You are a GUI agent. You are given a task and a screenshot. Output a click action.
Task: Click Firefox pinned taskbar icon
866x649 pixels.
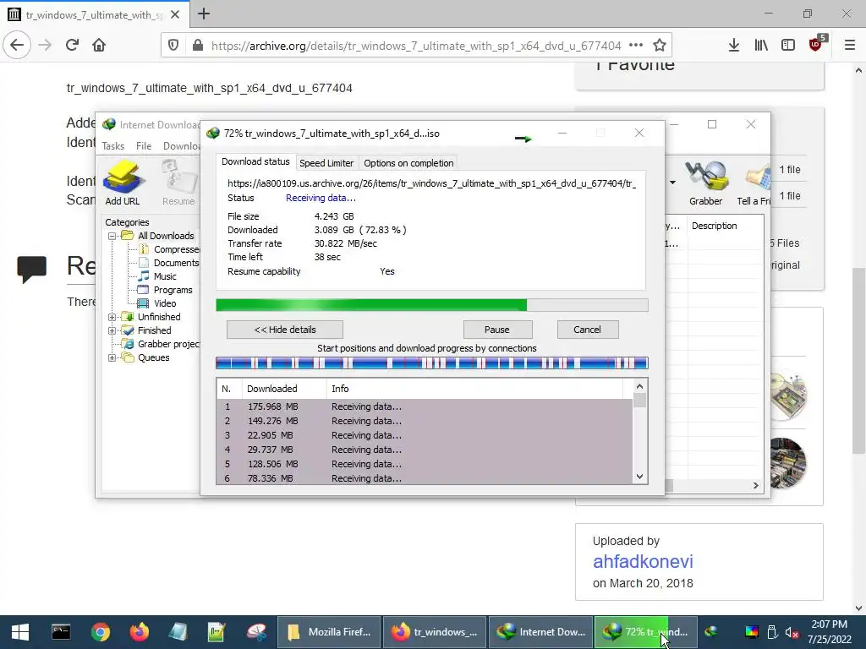tap(140, 632)
